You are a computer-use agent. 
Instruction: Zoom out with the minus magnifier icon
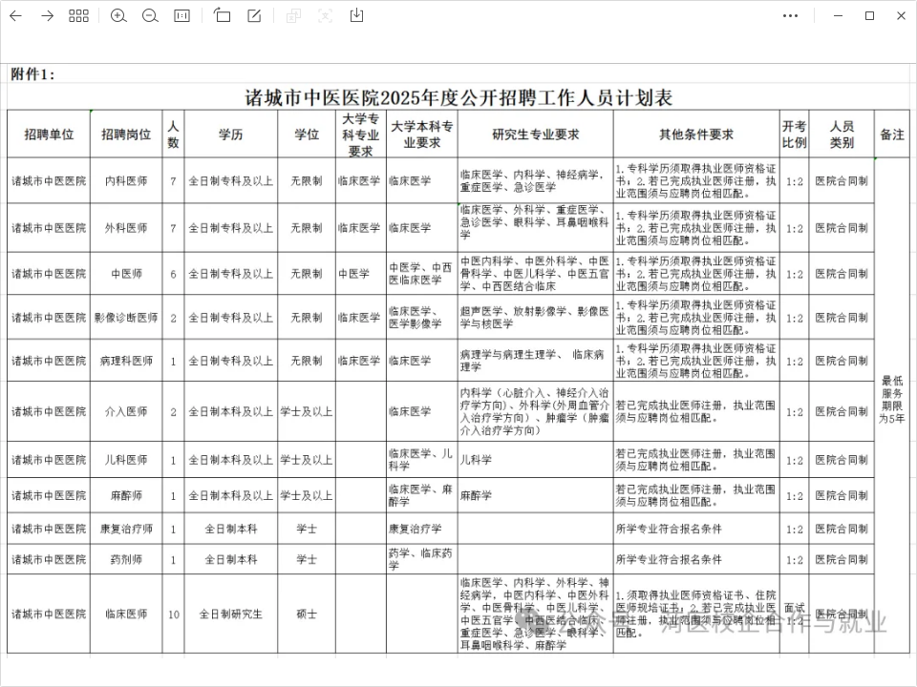click(x=150, y=16)
